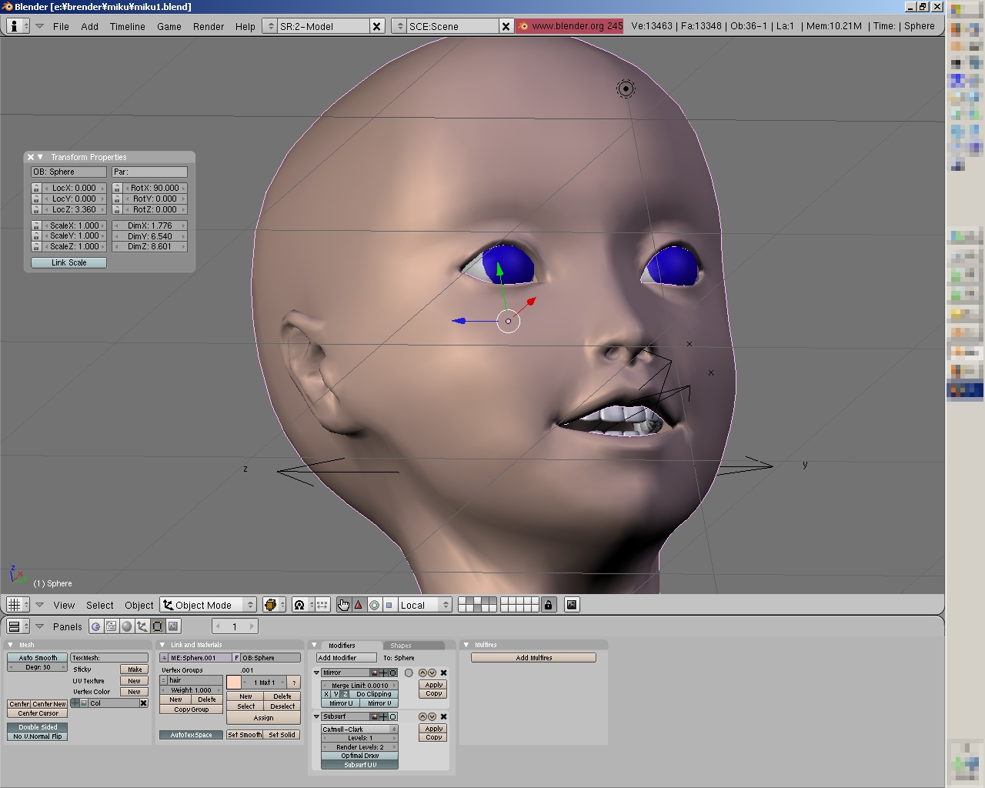Click the Add Modifier button

click(x=346, y=658)
